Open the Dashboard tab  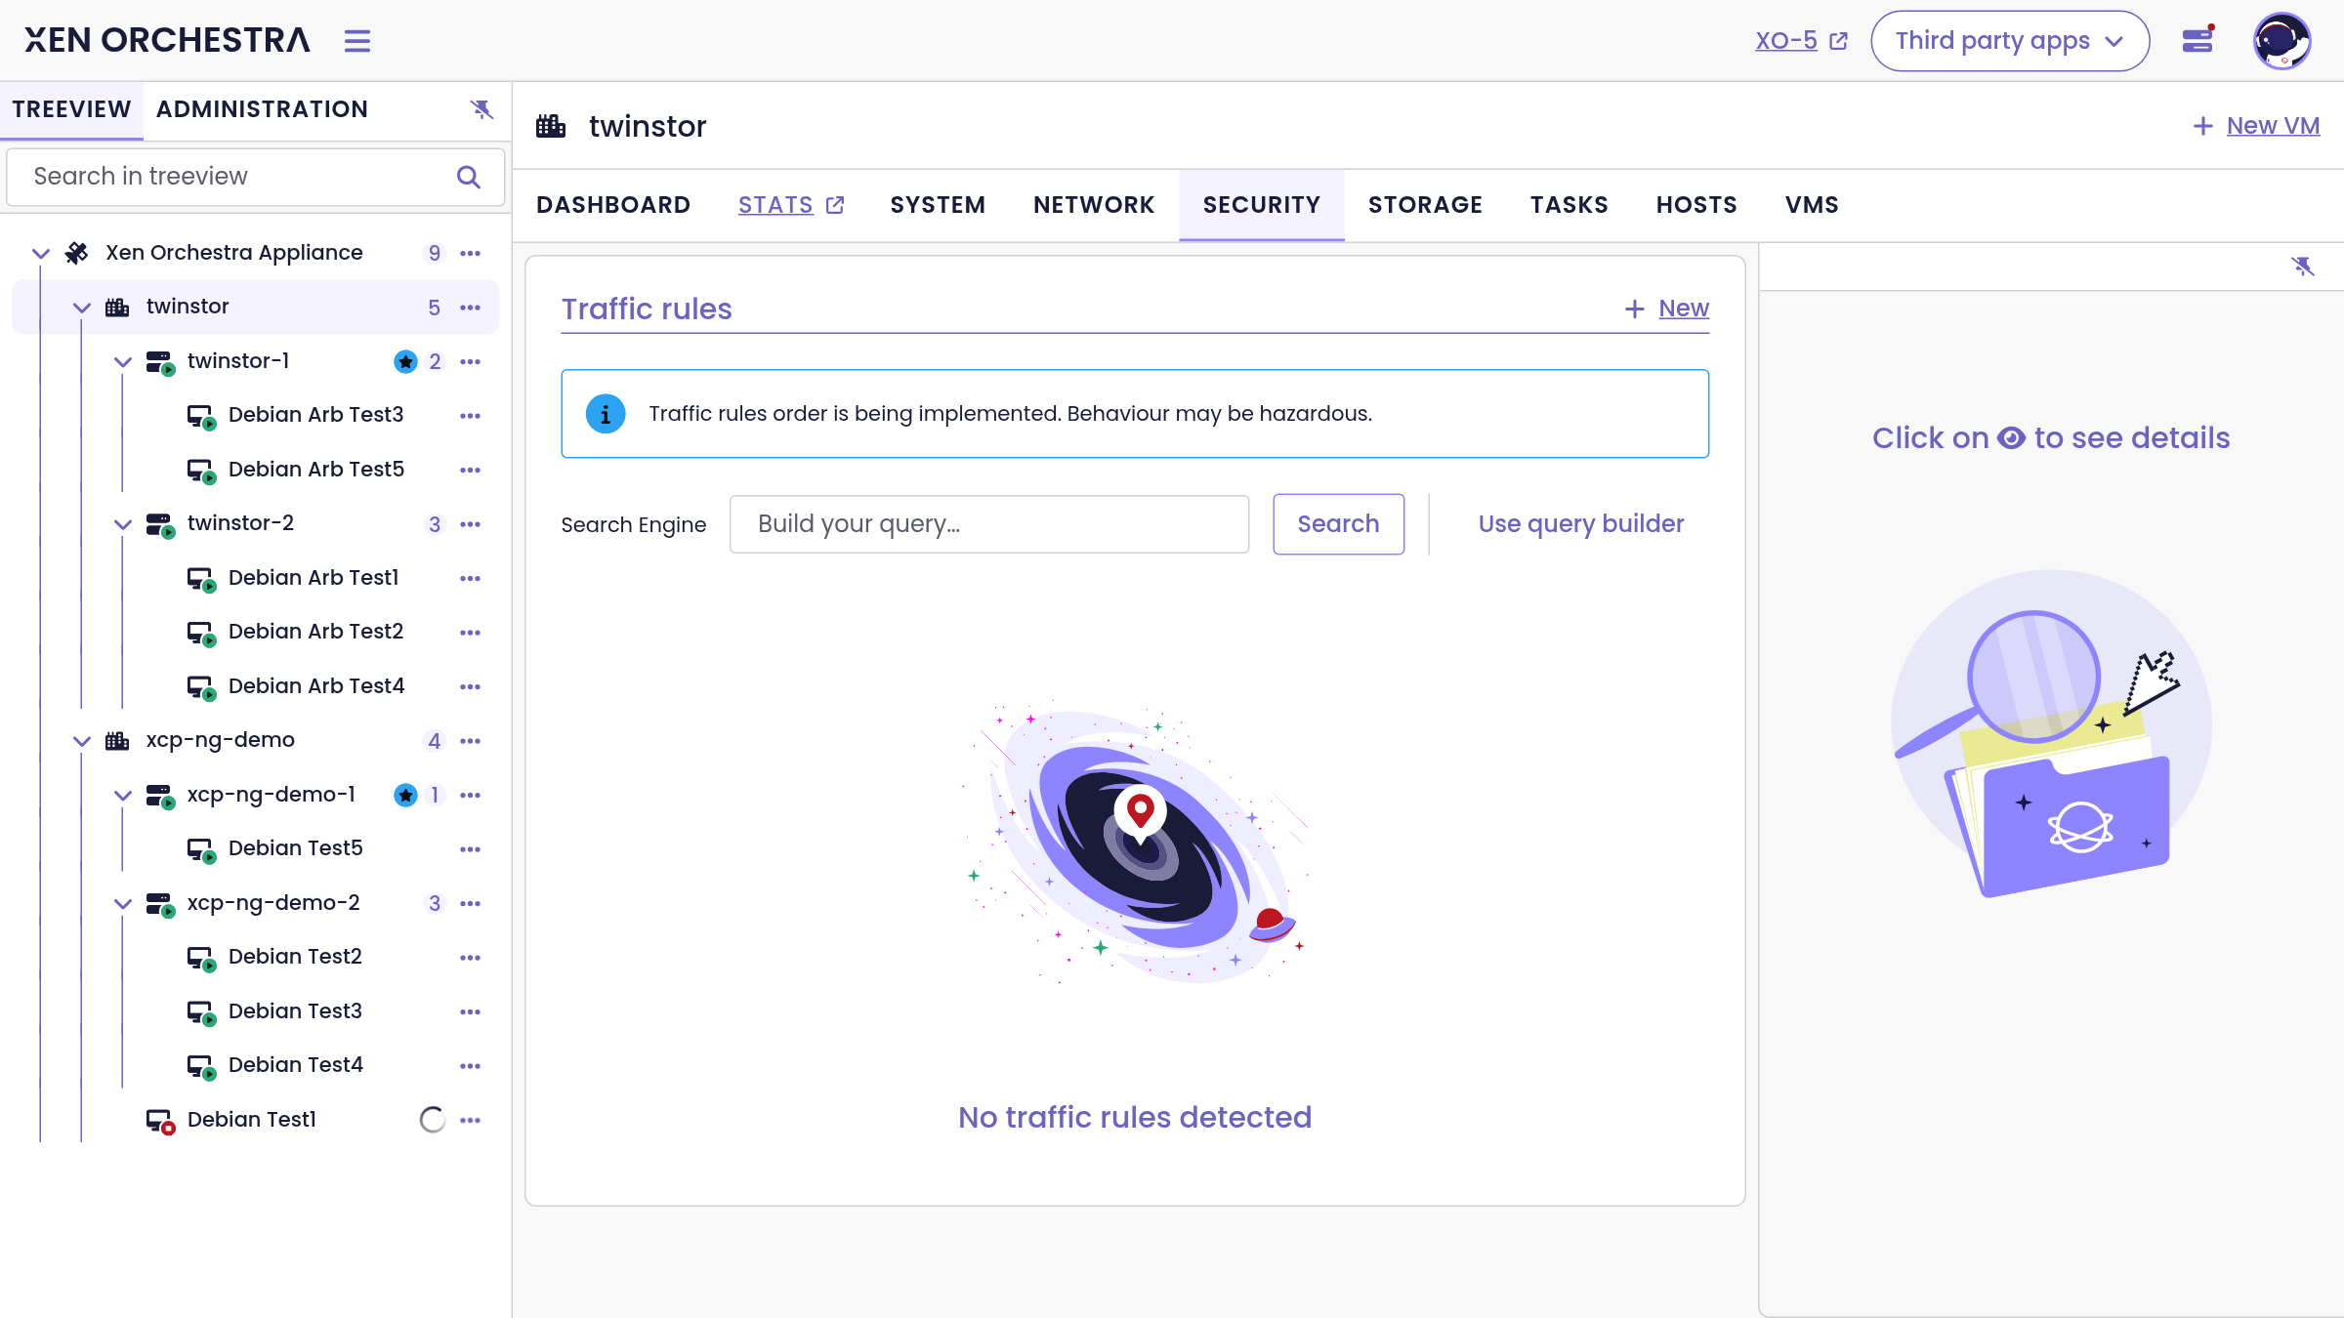click(613, 205)
